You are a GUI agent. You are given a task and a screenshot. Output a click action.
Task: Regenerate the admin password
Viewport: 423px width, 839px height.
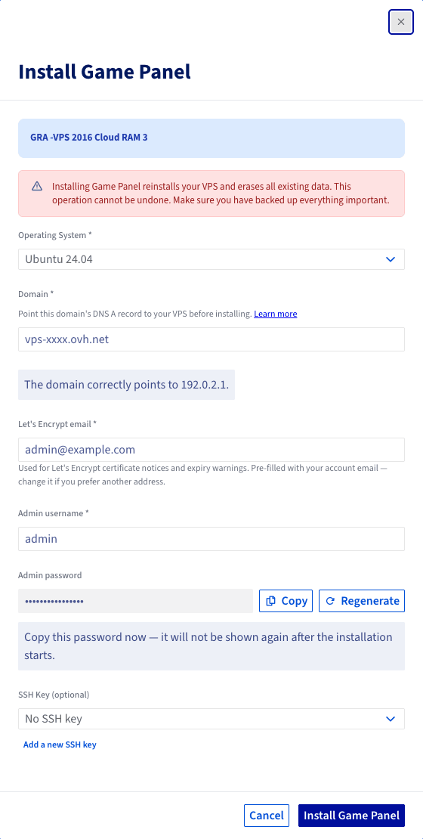point(362,601)
